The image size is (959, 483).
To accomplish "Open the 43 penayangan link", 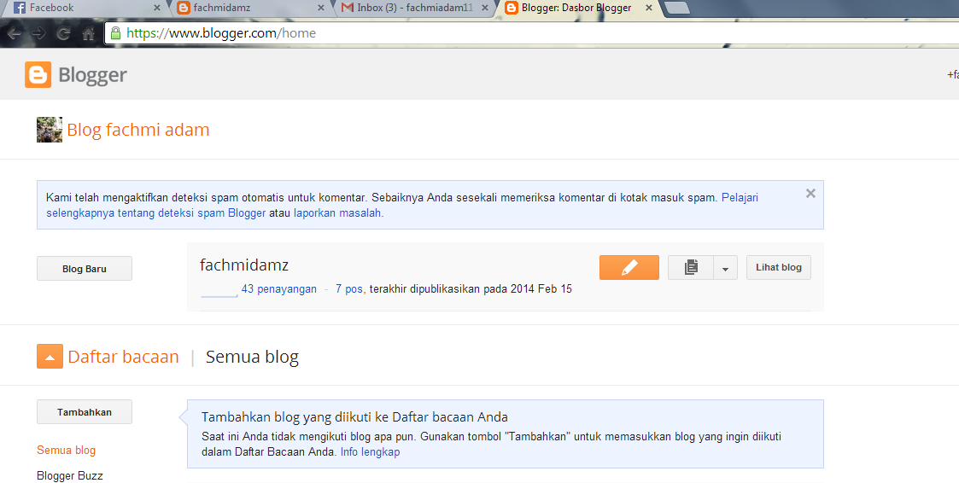I will tap(279, 289).
